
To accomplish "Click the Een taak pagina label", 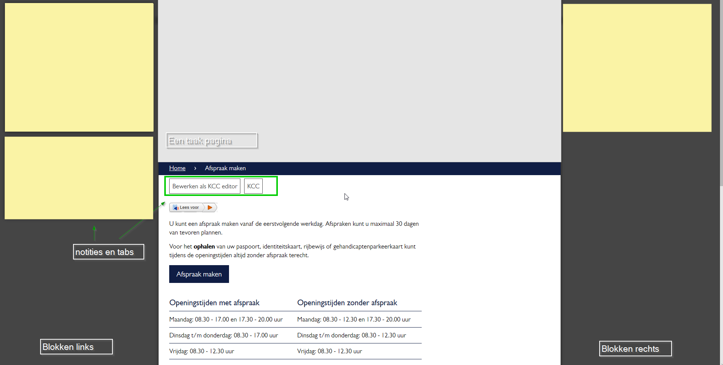I will pyautogui.click(x=212, y=141).
